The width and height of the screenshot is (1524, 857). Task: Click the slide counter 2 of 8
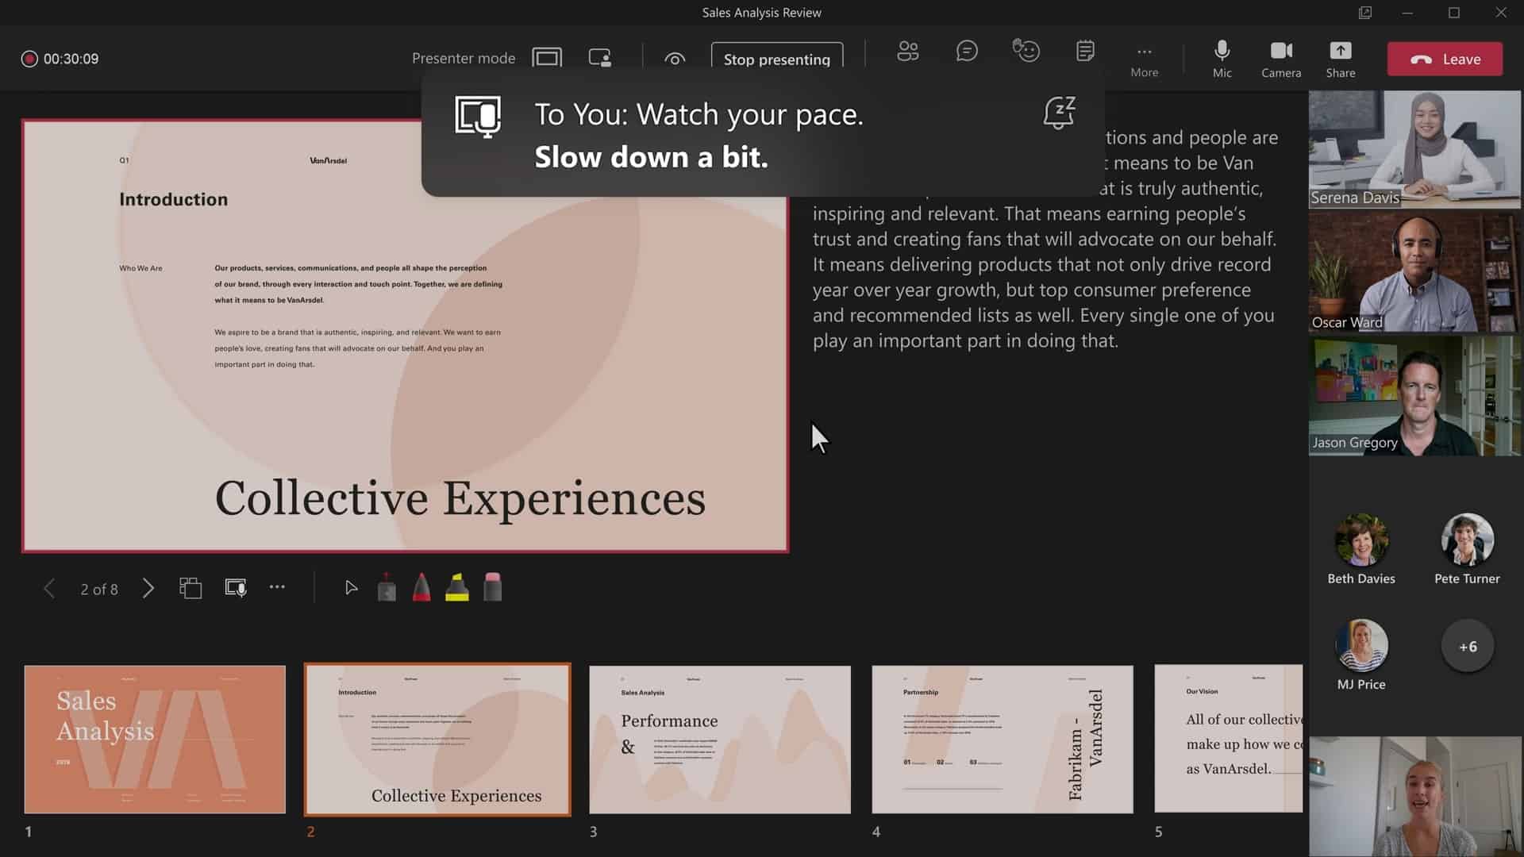99,589
